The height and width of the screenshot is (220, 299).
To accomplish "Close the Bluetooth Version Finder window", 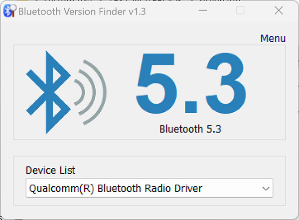I will [279, 10].
